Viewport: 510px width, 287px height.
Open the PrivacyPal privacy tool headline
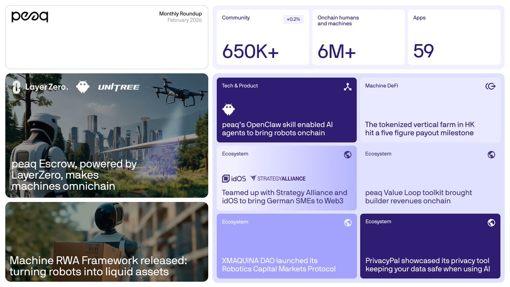[428, 265]
